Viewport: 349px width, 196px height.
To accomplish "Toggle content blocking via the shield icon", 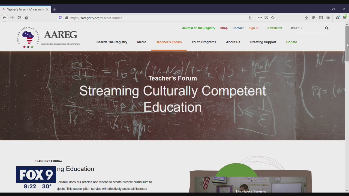I will 60,18.
